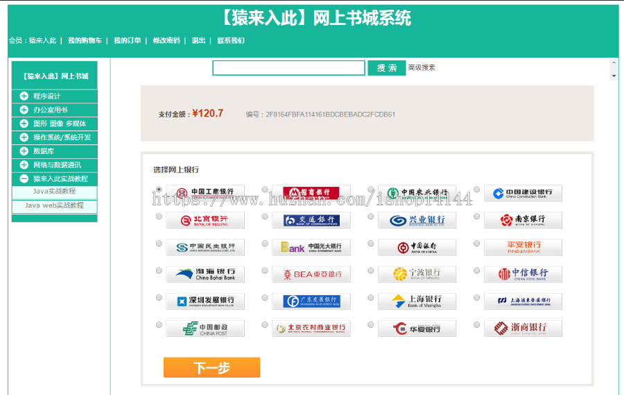Select radio button for 宁波银行
Viewport: 624px width, 395px height.
pos(370,270)
